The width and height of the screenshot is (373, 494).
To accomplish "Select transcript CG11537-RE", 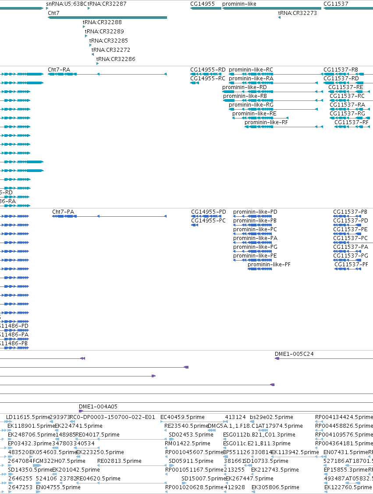I will pos(346,87).
